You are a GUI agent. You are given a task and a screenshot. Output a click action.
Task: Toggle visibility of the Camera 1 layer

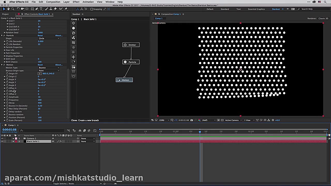coord(2,138)
